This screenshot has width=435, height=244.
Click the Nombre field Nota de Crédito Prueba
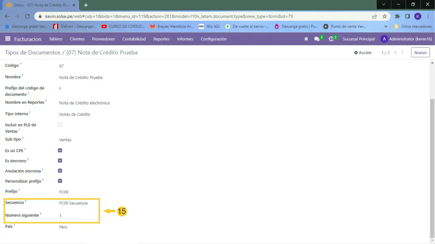81,77
